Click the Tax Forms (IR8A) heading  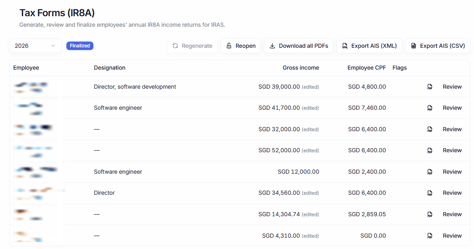click(x=57, y=13)
